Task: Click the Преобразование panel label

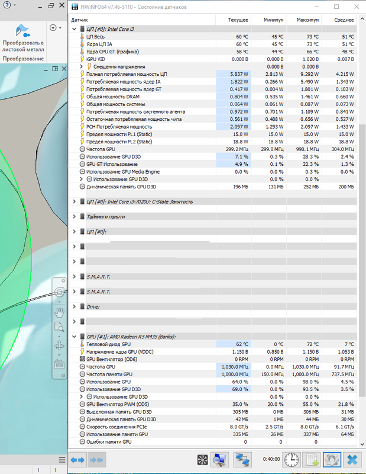Action: [23, 59]
